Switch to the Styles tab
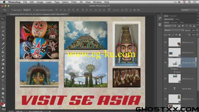This screenshot has width=199, height=112. pos(177,19)
